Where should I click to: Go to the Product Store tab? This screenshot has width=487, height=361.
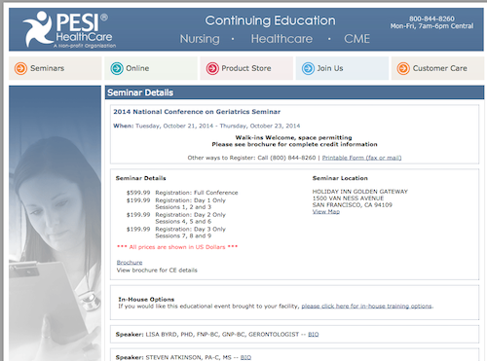[x=246, y=68]
